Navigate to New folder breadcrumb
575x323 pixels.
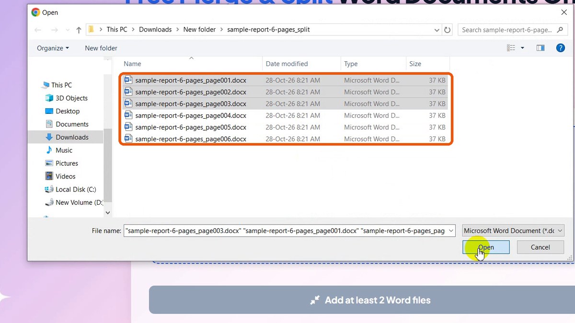tap(199, 30)
